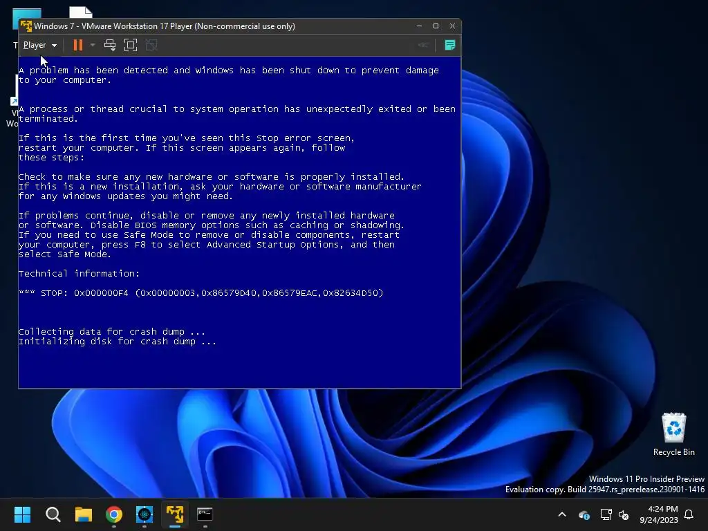
Task: Click the STOP: 0x000000F4 error line
Action: [x=201, y=293]
